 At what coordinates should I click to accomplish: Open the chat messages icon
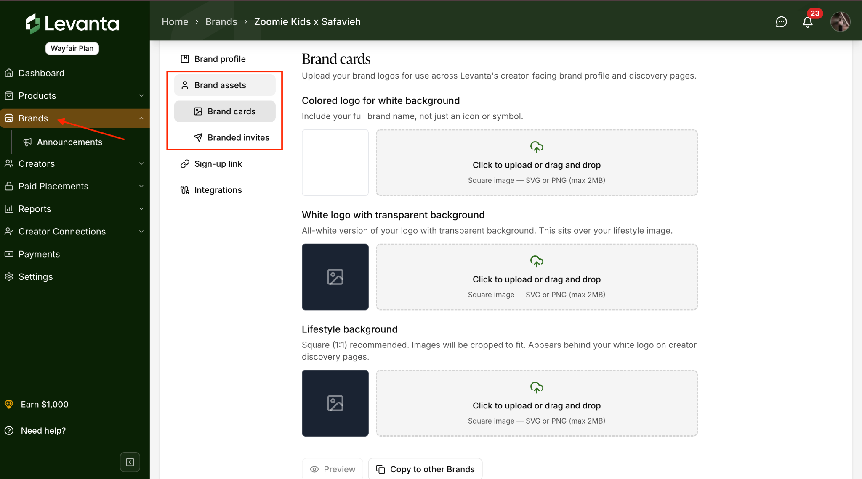[x=781, y=22]
